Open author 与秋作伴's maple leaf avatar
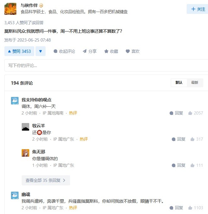This screenshot has height=214, width=208. click(10, 9)
